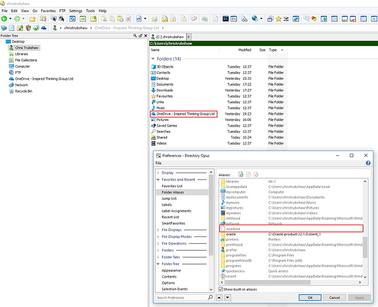This screenshot has height=307, width=378.
Task: Open the Favorites menu
Action: click(48, 11)
